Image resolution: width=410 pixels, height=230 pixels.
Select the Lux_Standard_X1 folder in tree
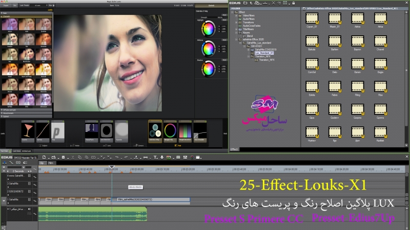(x=264, y=53)
